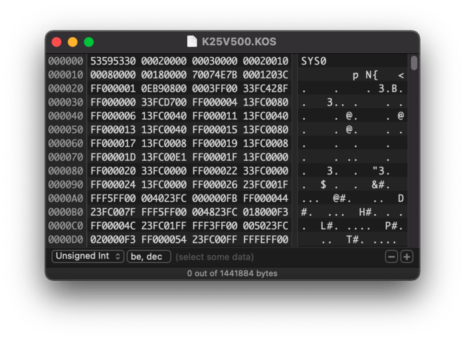The image size is (465, 340).
Task: Select offset 000010 in the line number column
Action: pyautogui.click(x=64, y=74)
